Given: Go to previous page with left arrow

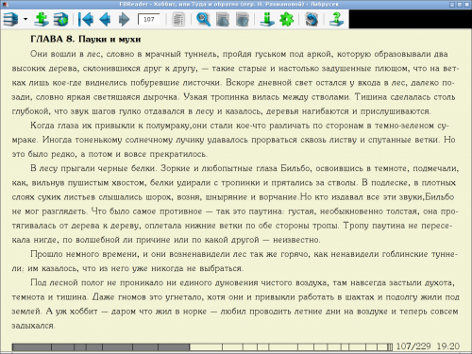Looking at the screenshot, I should [x=105, y=20].
